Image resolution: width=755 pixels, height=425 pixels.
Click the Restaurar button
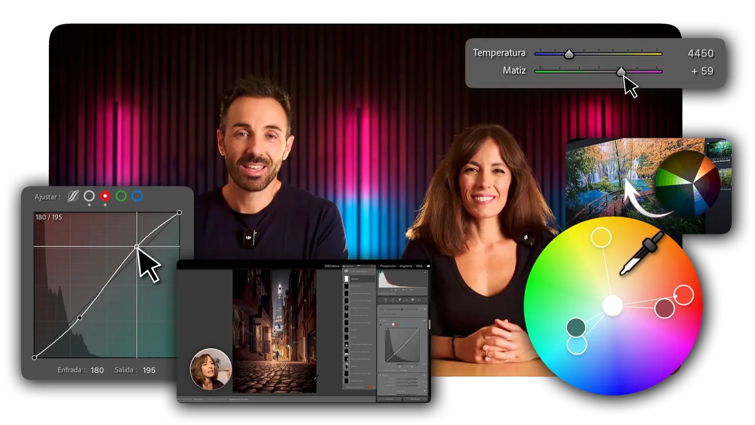click(x=415, y=399)
